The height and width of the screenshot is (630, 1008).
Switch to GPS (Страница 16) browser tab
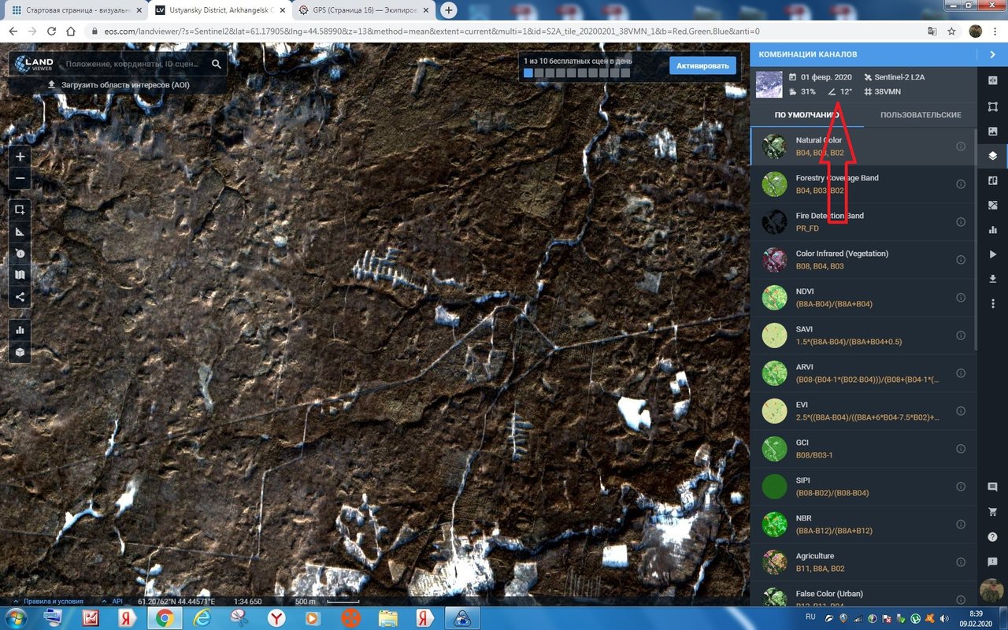click(x=364, y=10)
